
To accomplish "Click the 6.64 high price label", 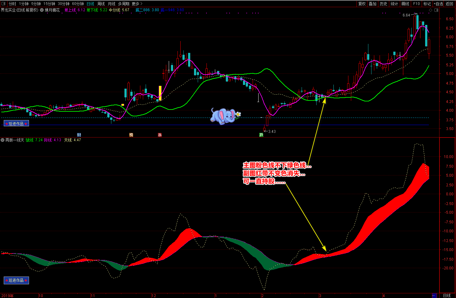I will pos(406,15).
